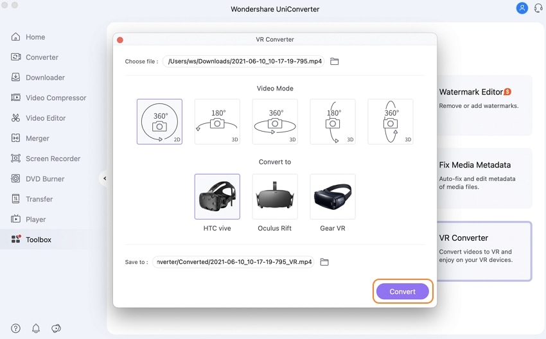Click the Converter sidebar icon

15,56
